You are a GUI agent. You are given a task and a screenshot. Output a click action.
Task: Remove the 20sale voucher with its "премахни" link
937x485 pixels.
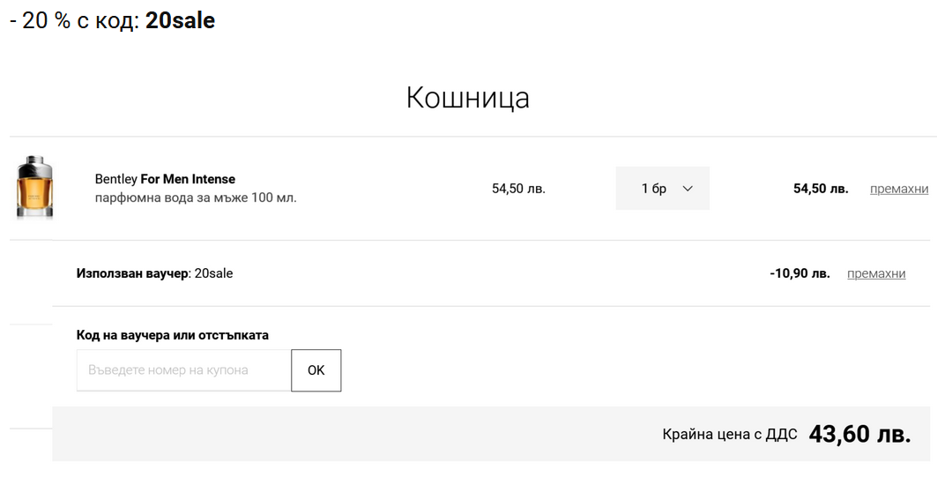pyautogui.click(x=875, y=273)
